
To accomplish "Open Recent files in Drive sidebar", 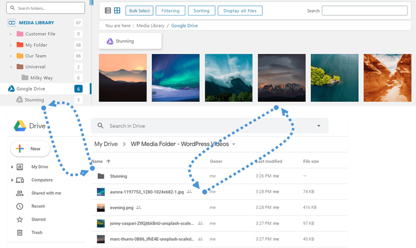I will (x=38, y=206).
